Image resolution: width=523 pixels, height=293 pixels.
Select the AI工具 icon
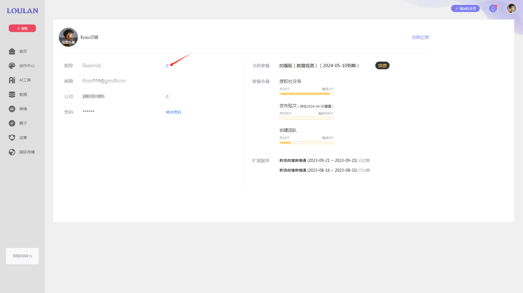(12, 80)
